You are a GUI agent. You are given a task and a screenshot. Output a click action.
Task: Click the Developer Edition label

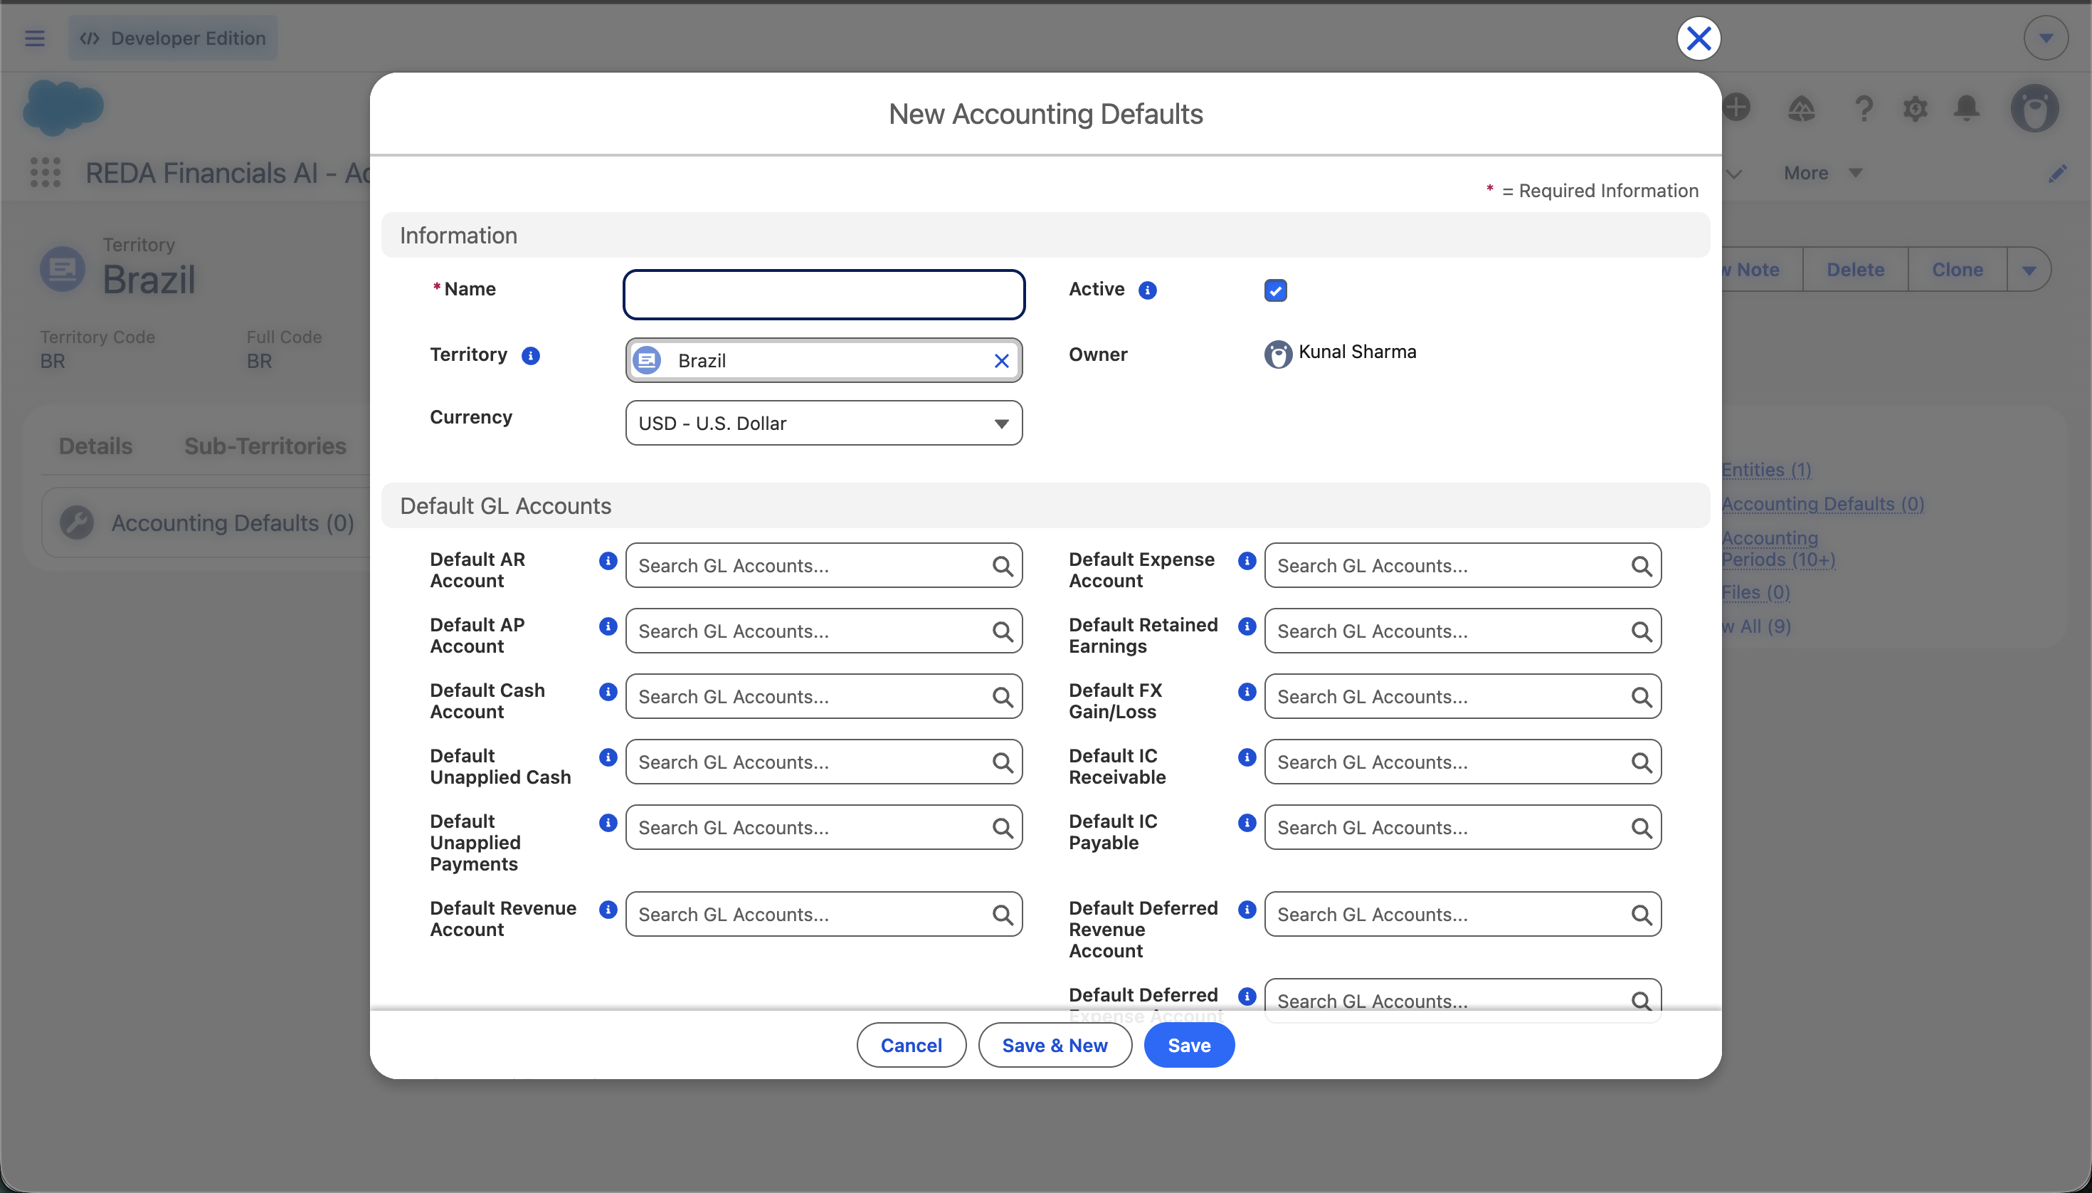click(173, 38)
